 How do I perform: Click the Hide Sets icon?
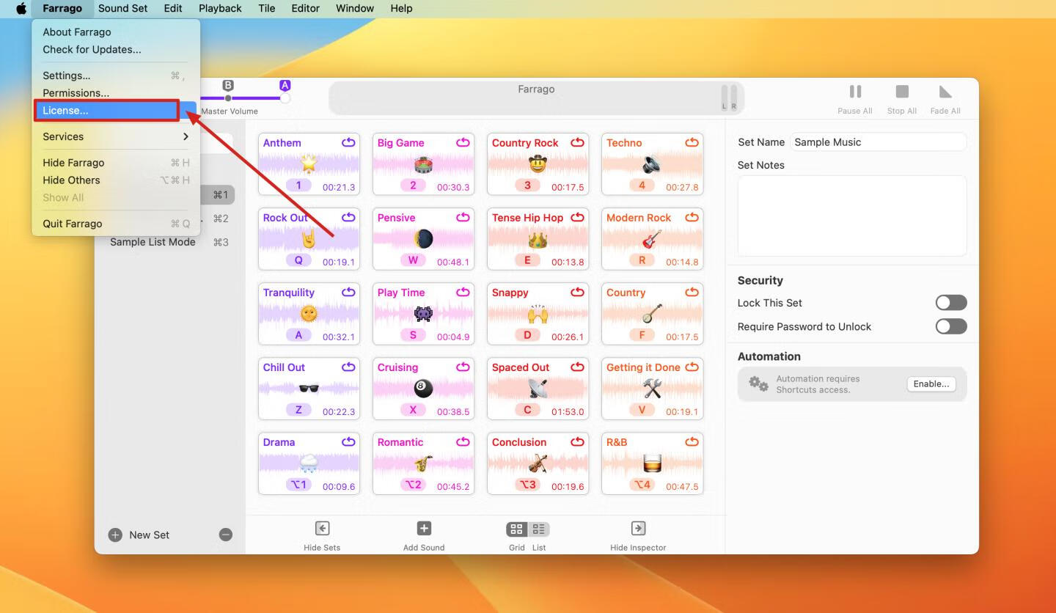point(322,529)
